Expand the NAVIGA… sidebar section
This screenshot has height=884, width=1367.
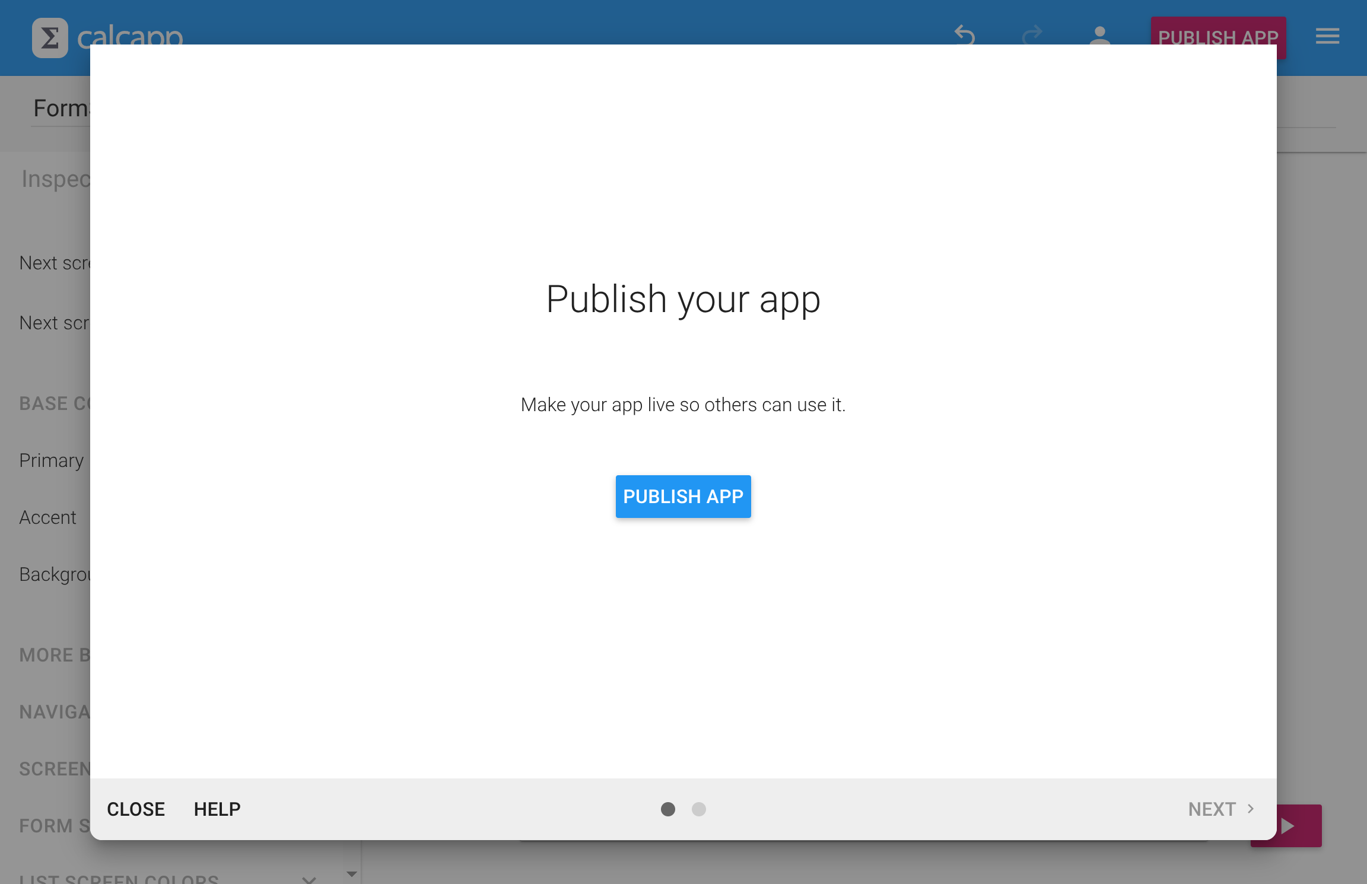(54, 712)
